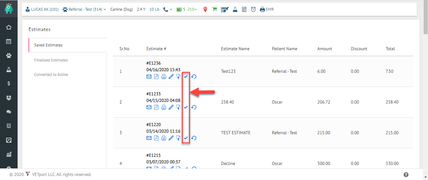428x180 pixels.
Task: Click the document notes icon in patient bar
Action: click(x=244, y=9)
